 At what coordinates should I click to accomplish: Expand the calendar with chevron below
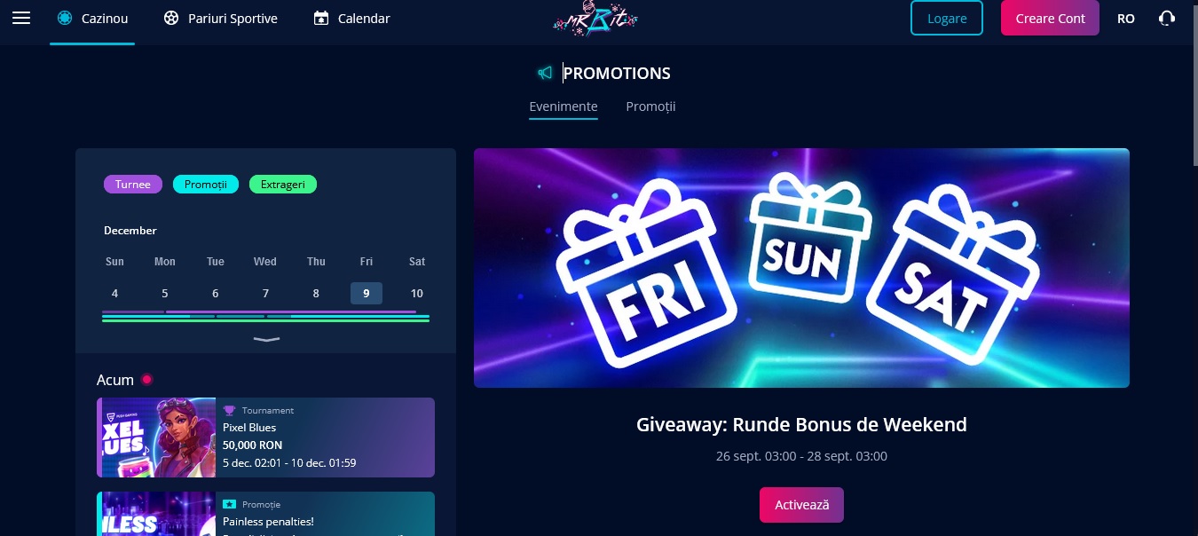tap(266, 339)
